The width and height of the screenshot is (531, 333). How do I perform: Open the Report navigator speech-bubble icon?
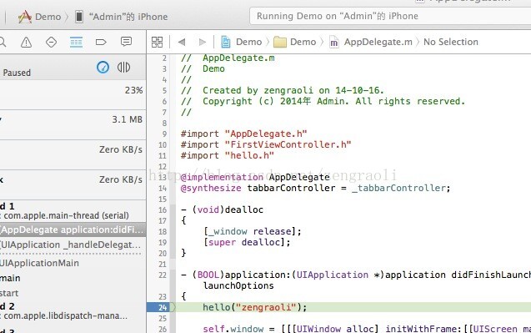(126, 42)
